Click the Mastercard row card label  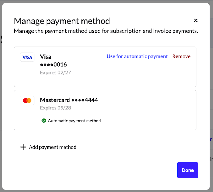pos(69,100)
